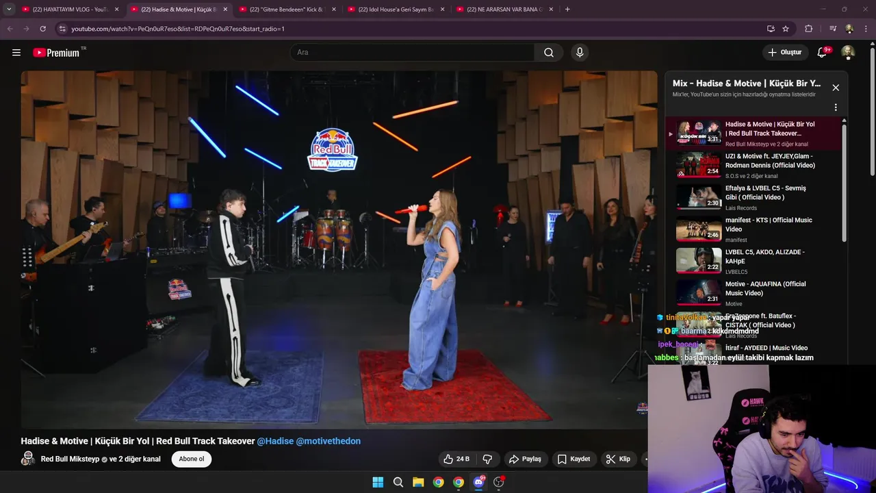This screenshot has width=876, height=493.
Task: Open Mix playlist three-dot options menu
Action: [x=836, y=108]
